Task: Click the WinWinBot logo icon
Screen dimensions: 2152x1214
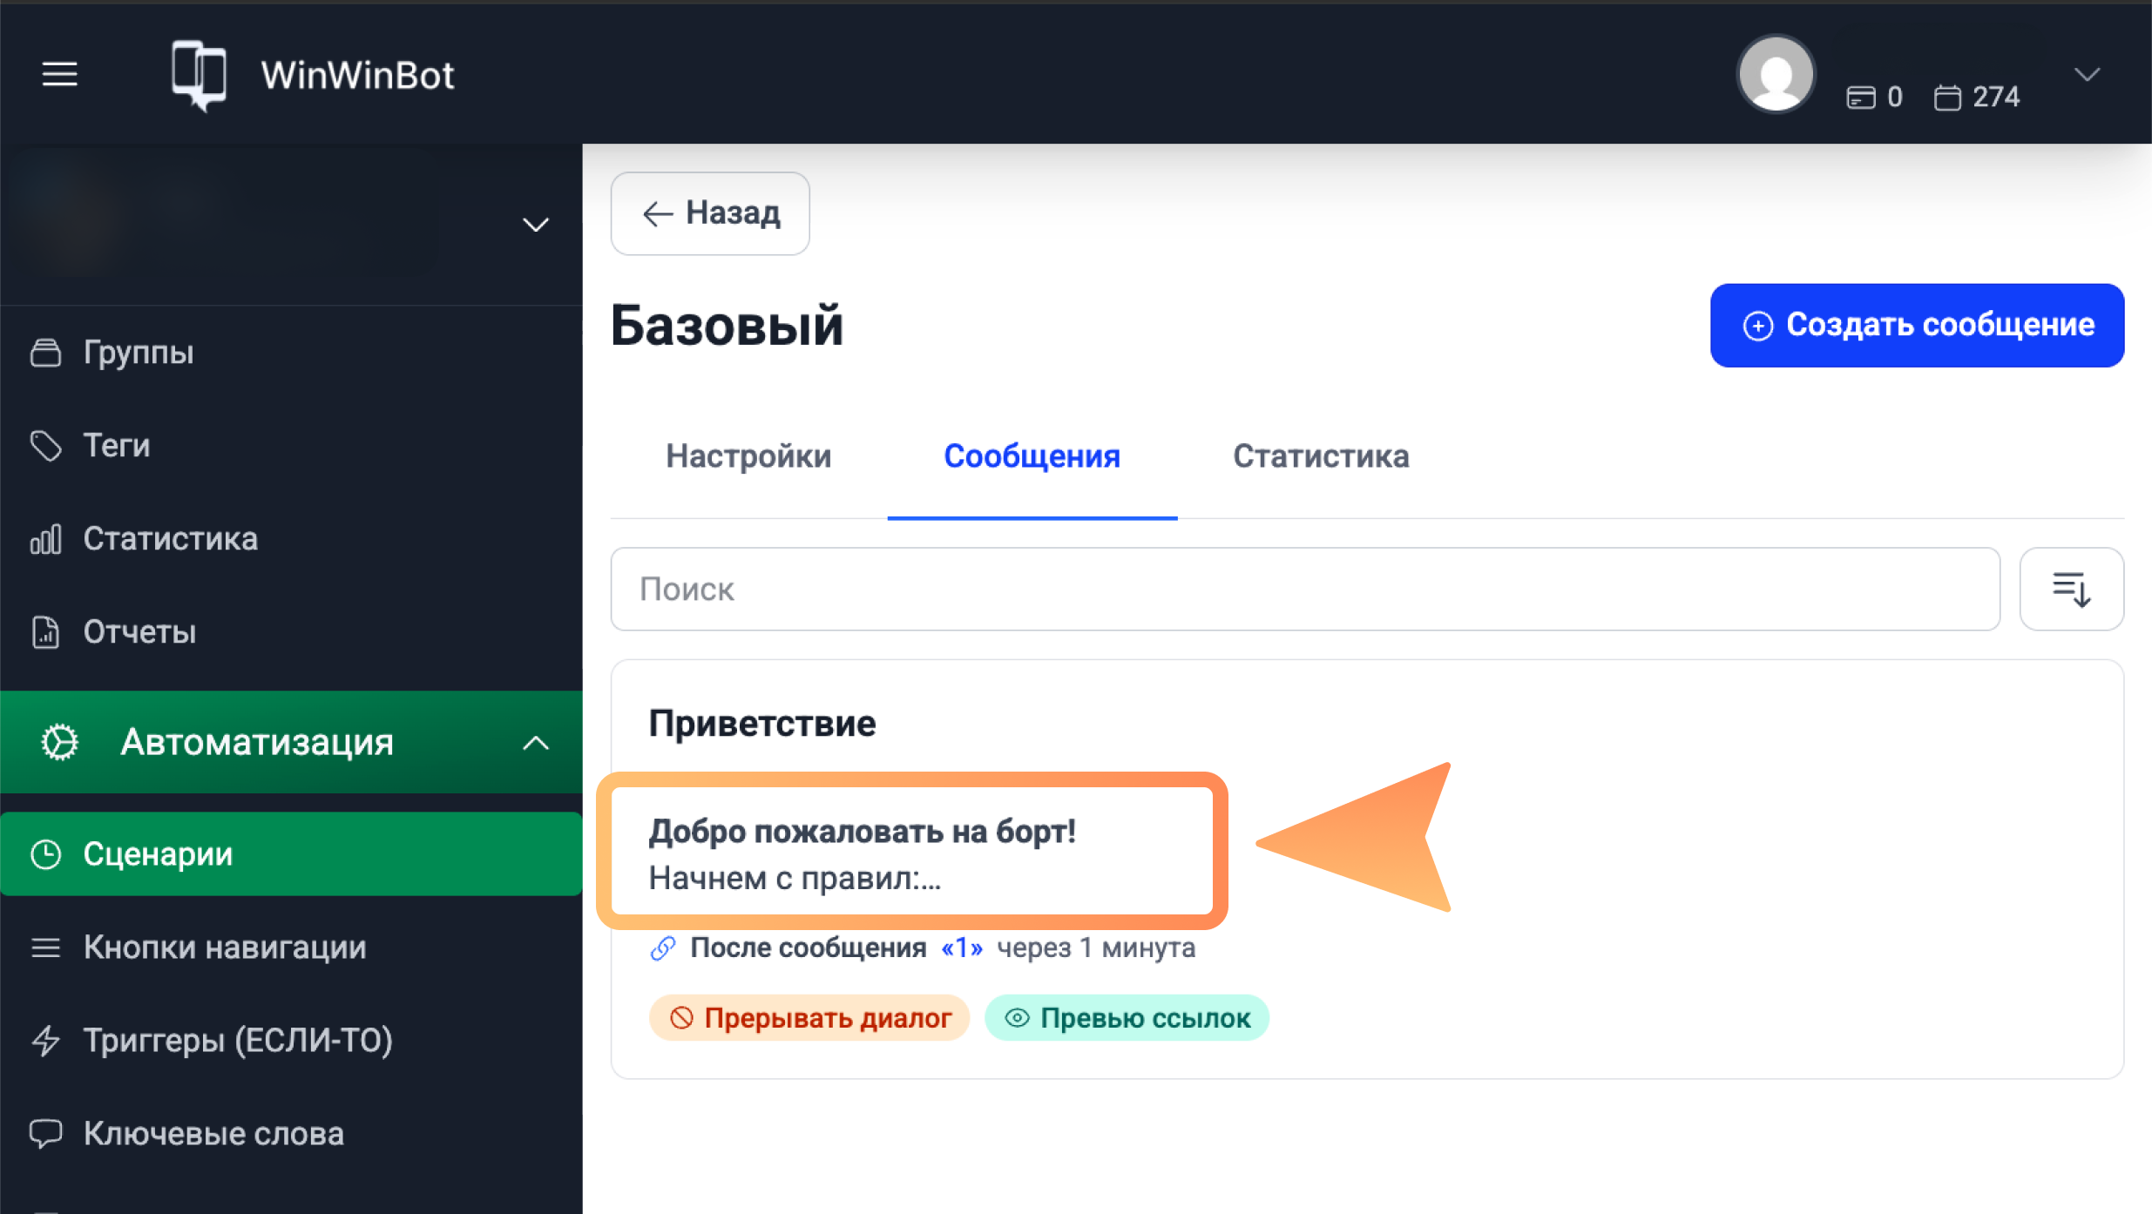Action: (199, 76)
